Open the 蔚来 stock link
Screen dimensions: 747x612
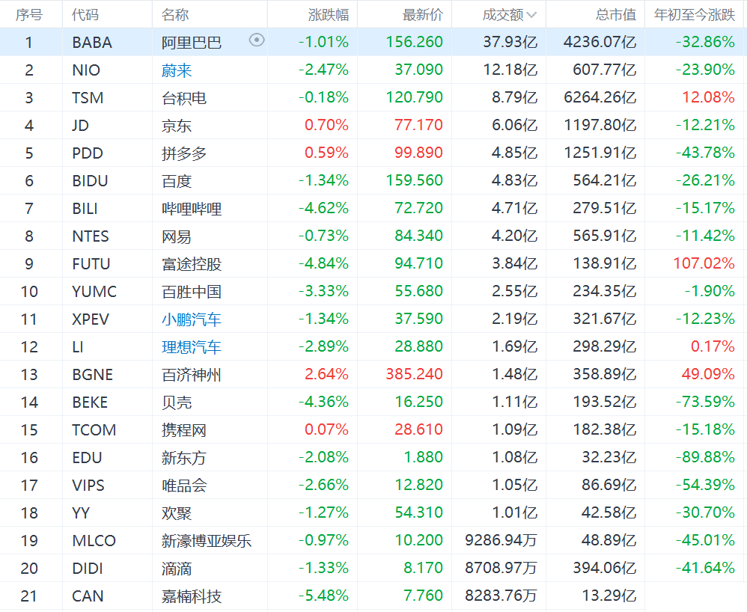coord(177,70)
